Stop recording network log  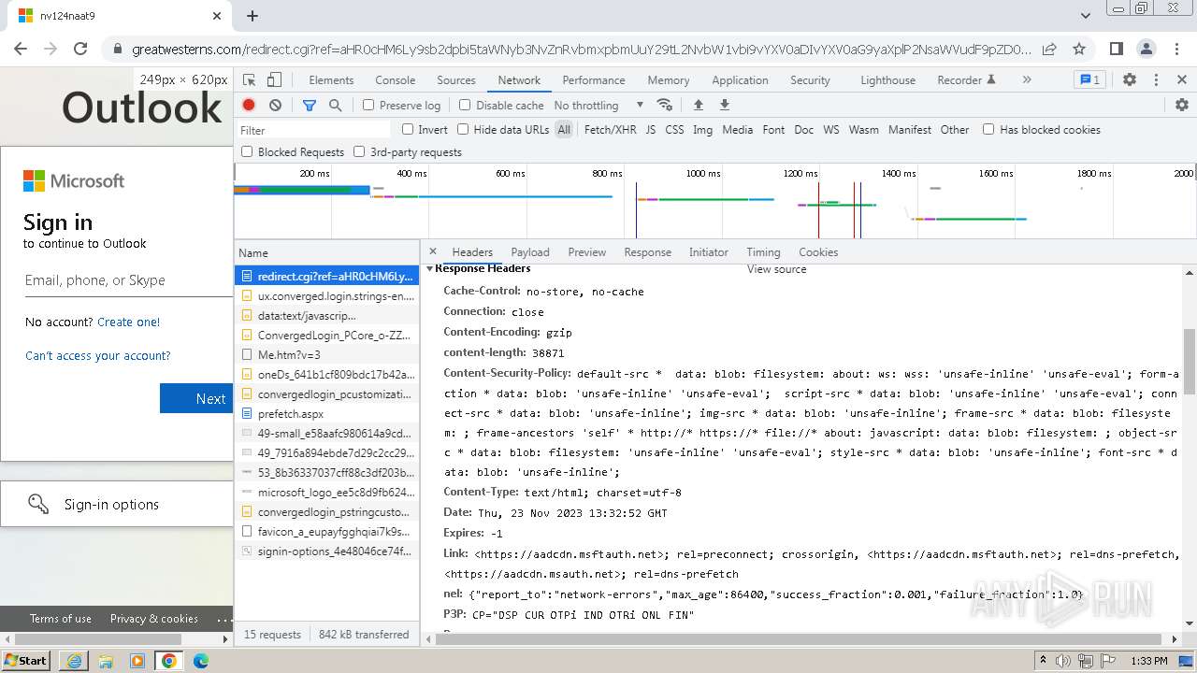pos(249,106)
